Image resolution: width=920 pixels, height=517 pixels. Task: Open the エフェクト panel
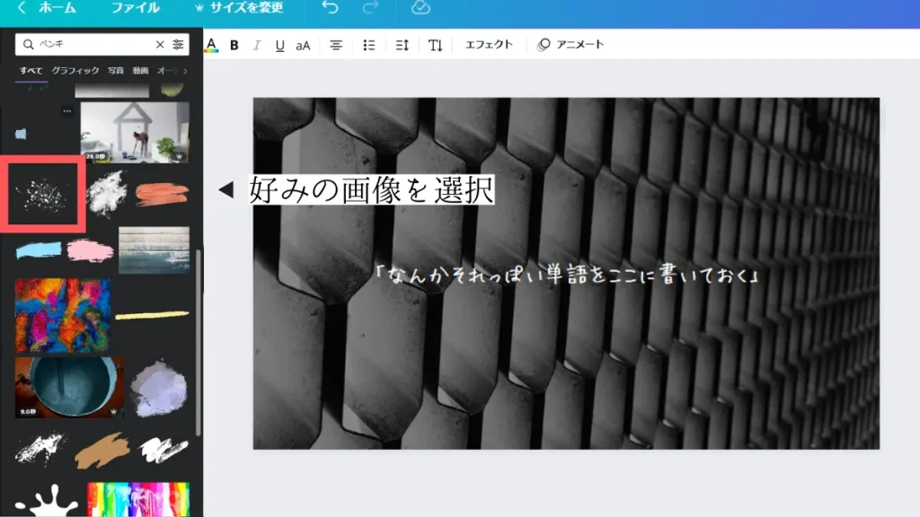(x=489, y=45)
